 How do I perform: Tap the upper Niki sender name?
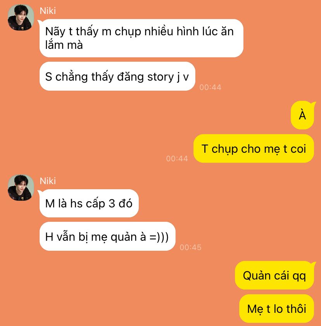pyautogui.click(x=48, y=11)
